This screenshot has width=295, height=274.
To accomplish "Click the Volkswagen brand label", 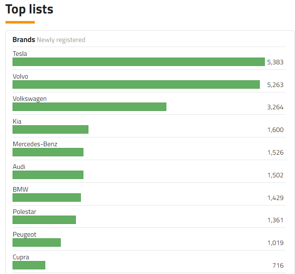I will click(x=30, y=99).
